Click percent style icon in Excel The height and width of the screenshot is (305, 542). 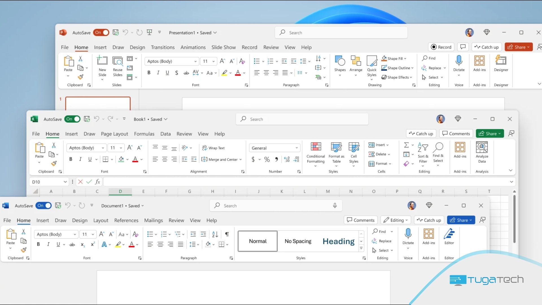coord(267,160)
